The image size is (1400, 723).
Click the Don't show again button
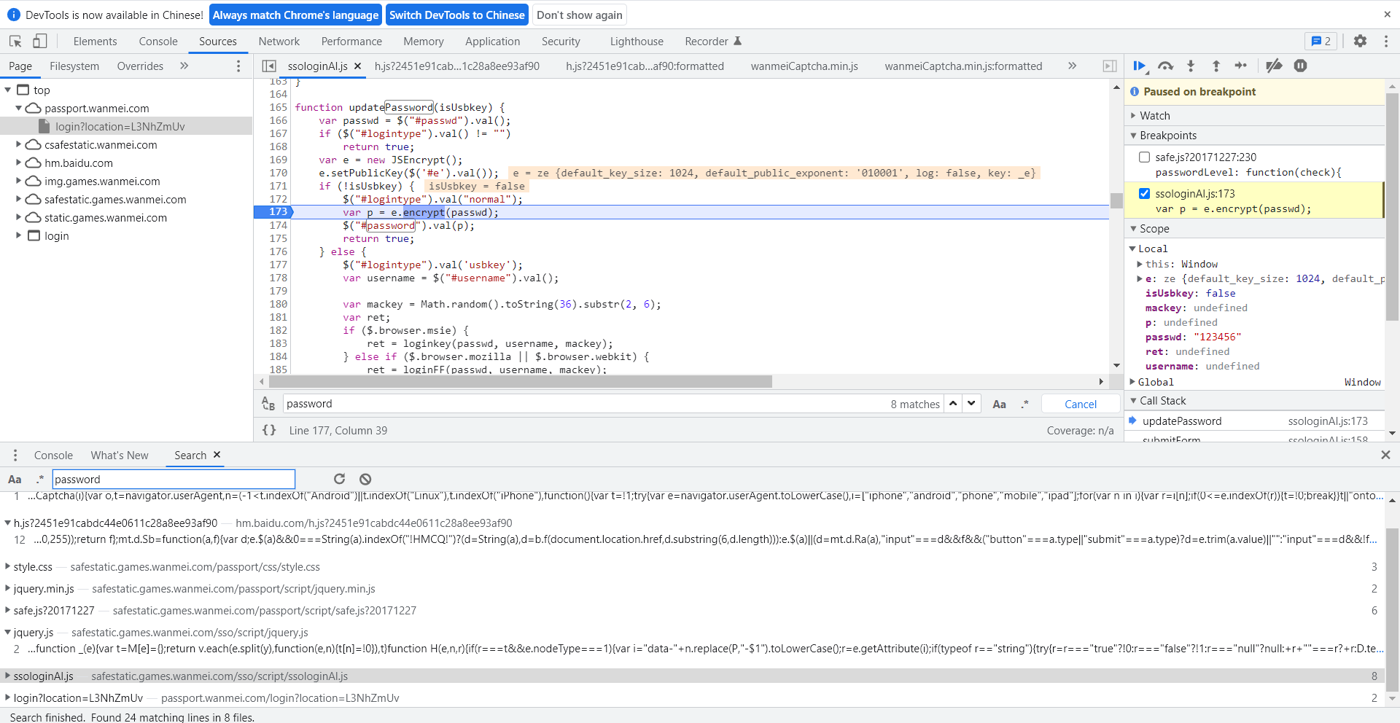(580, 15)
